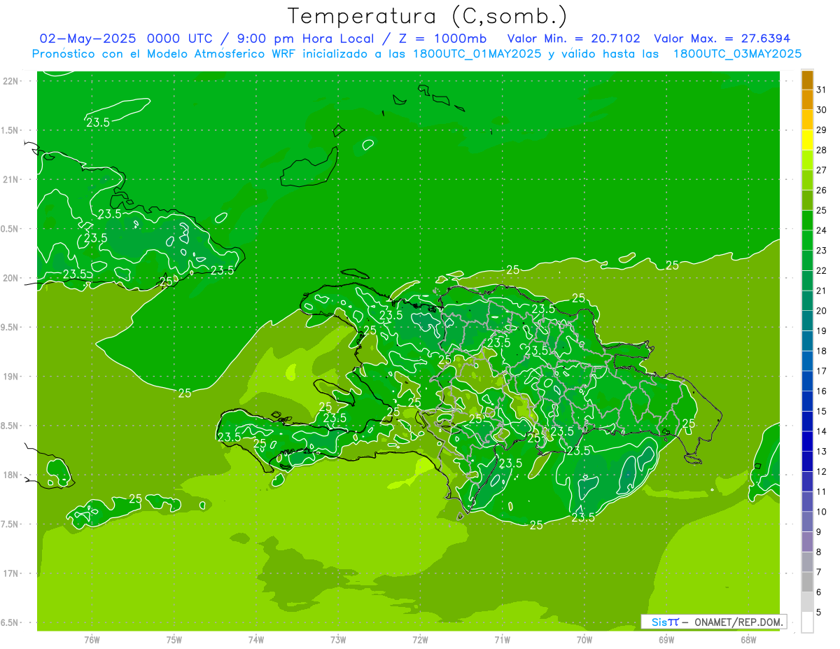Click the '8.5N' latitude axis label
The height and width of the screenshot is (649, 840).
[10, 426]
